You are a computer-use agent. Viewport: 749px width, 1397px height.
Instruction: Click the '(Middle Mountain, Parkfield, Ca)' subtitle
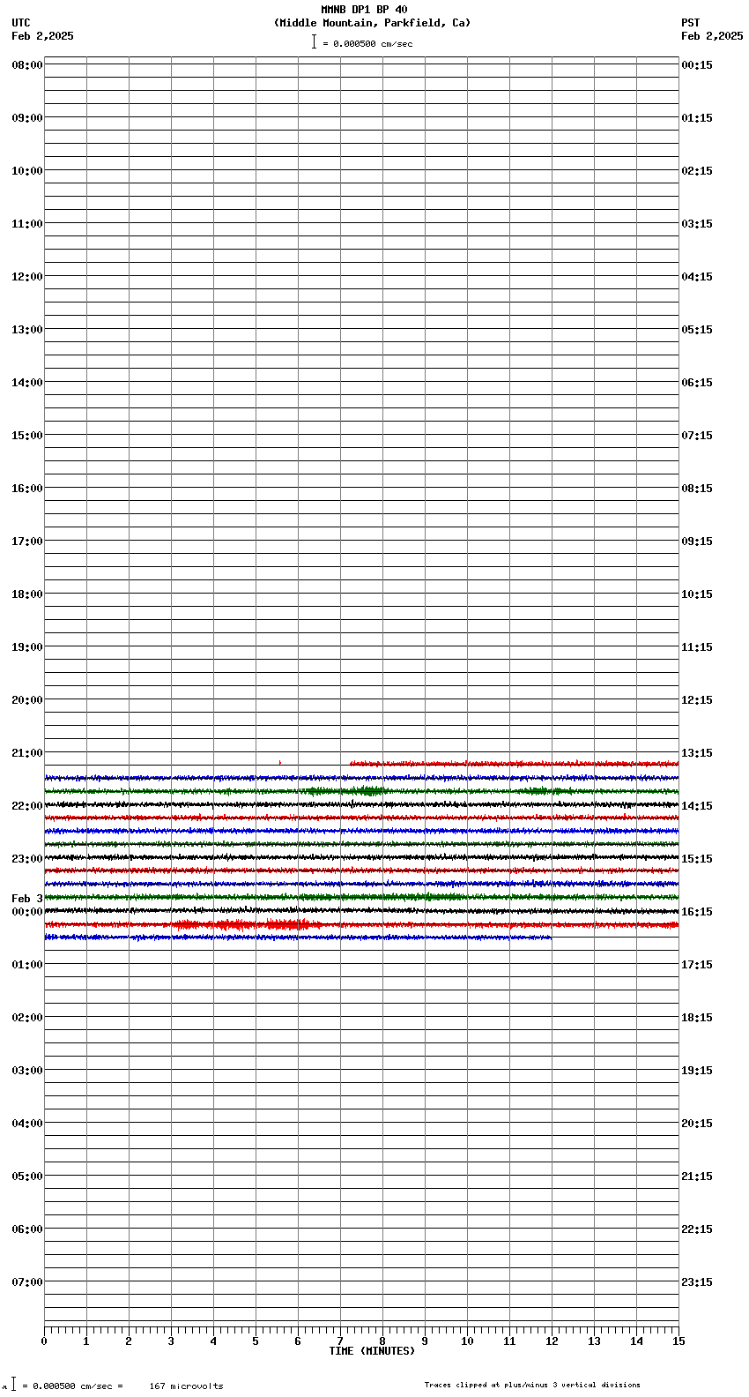[x=372, y=23]
